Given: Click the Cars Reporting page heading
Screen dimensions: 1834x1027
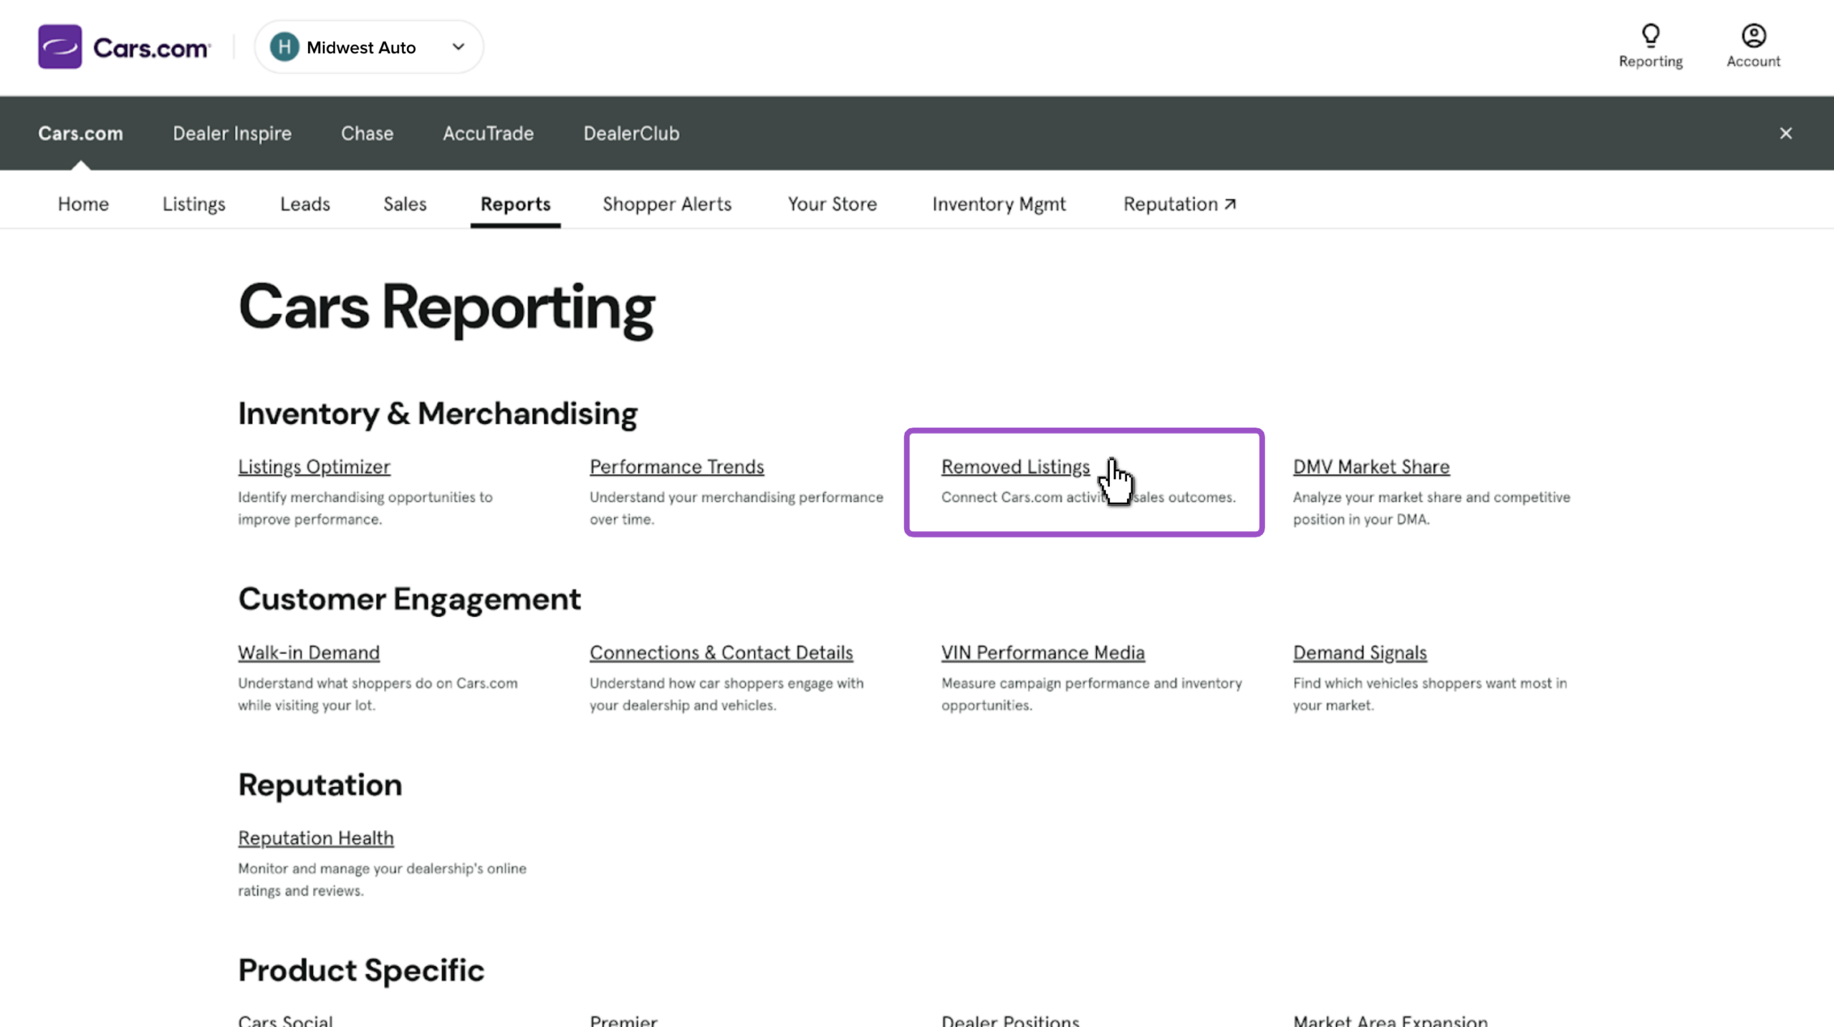Looking at the screenshot, I should 446,309.
